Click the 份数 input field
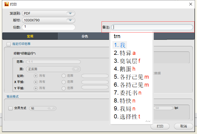 tap(49, 27)
